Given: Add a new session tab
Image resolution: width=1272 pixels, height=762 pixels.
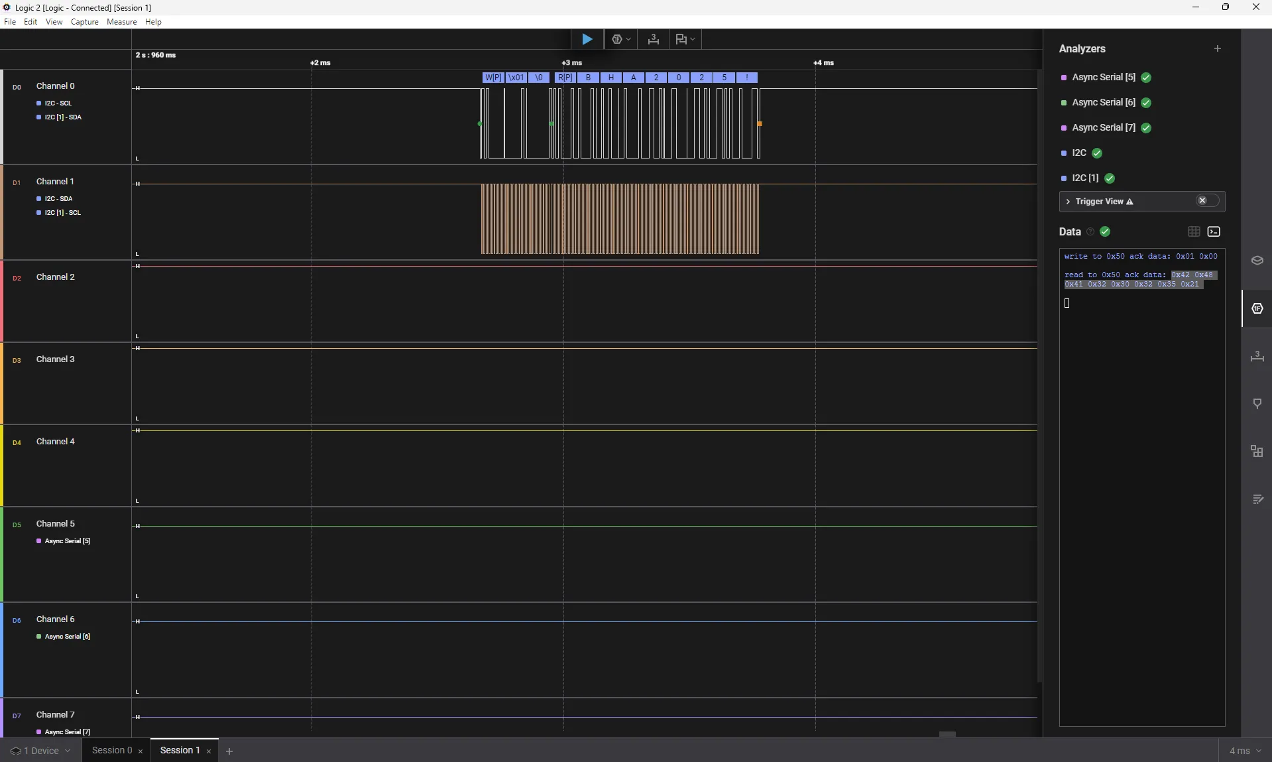Looking at the screenshot, I should click(229, 751).
